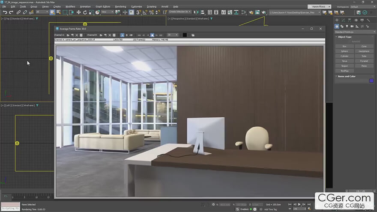Click the Teapot primitive button
This screenshot has height=212, width=377.
click(x=344, y=66)
